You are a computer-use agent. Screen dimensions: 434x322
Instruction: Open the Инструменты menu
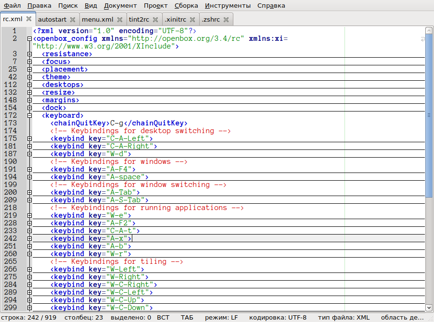(x=228, y=6)
